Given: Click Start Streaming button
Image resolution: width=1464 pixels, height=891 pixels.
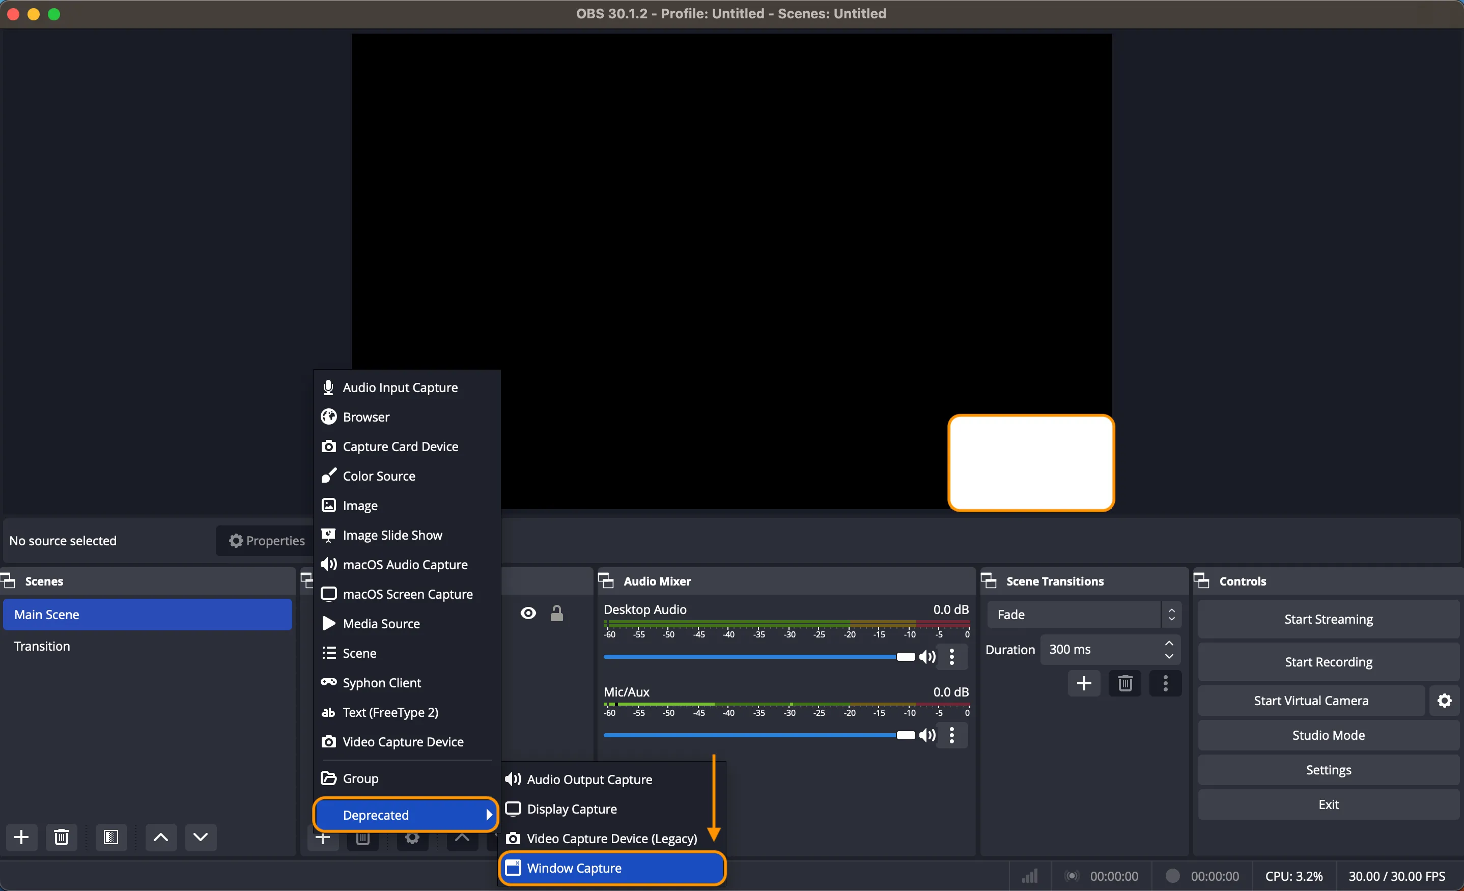Looking at the screenshot, I should coord(1329,619).
